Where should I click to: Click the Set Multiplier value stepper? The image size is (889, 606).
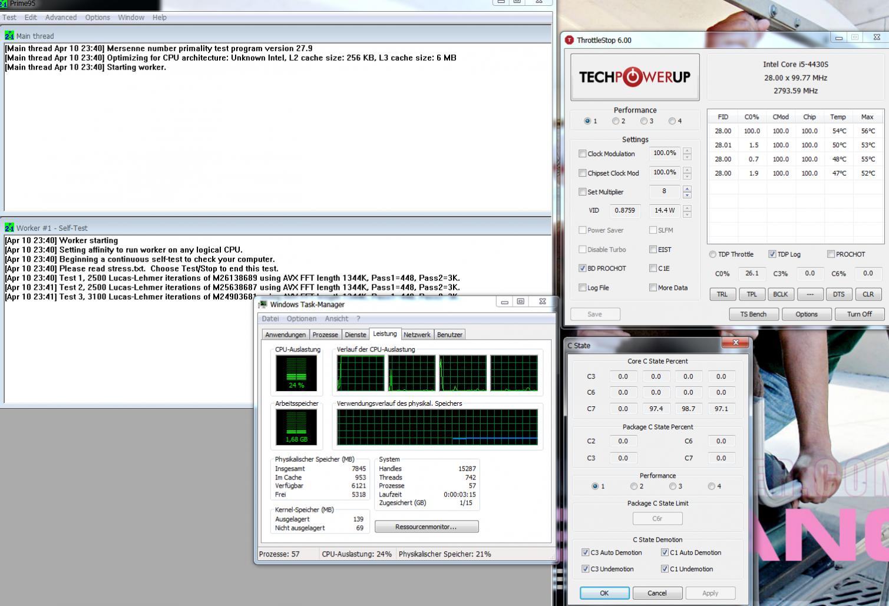[x=687, y=192]
